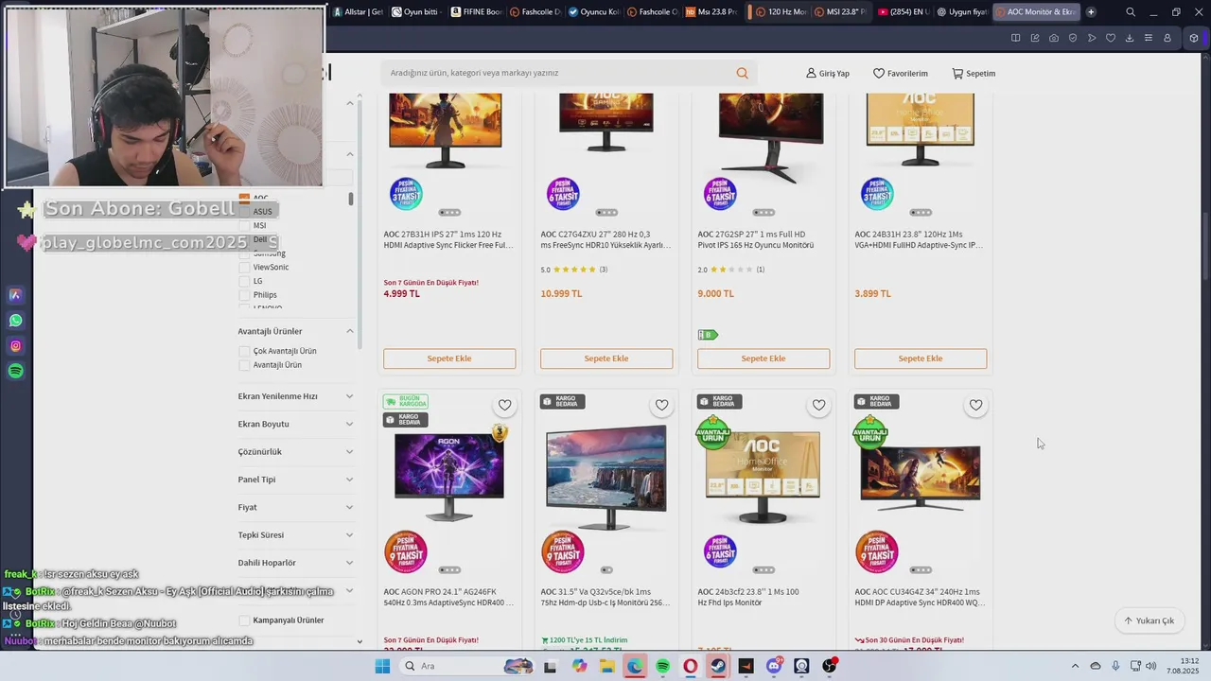Switch to YouTube (2854) EN browser tab

pyautogui.click(x=904, y=12)
